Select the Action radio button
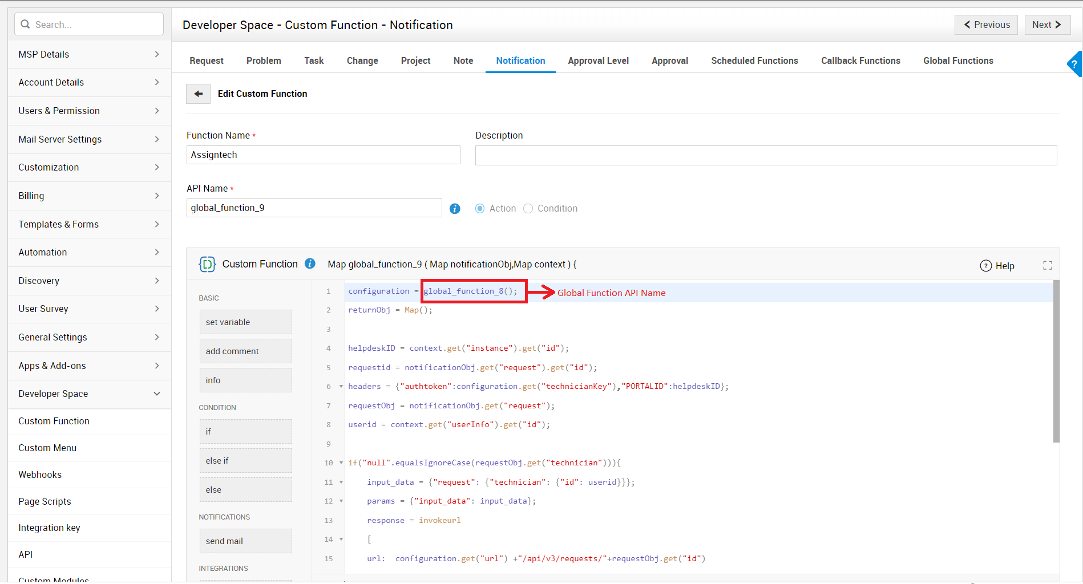 [480, 209]
